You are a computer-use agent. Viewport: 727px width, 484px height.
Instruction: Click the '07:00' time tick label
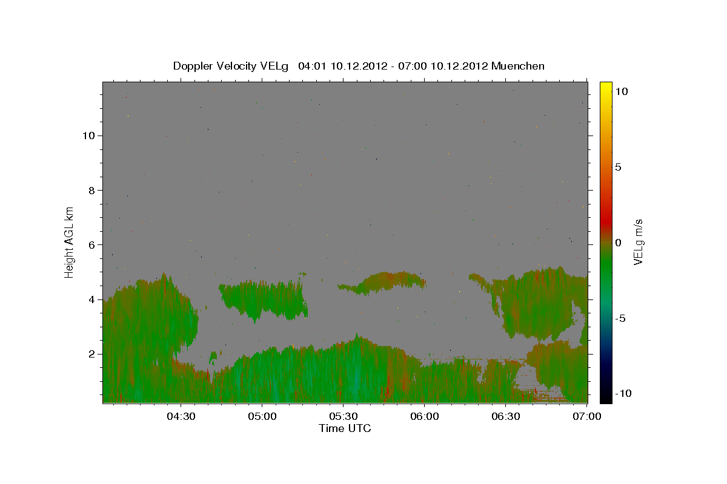587,417
